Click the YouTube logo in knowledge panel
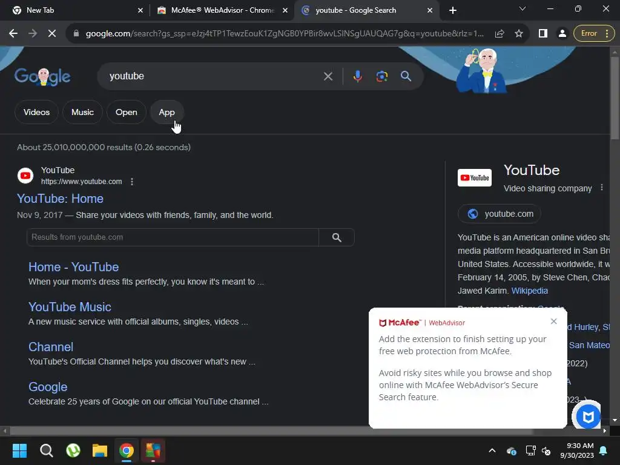The image size is (620, 465). [x=475, y=177]
